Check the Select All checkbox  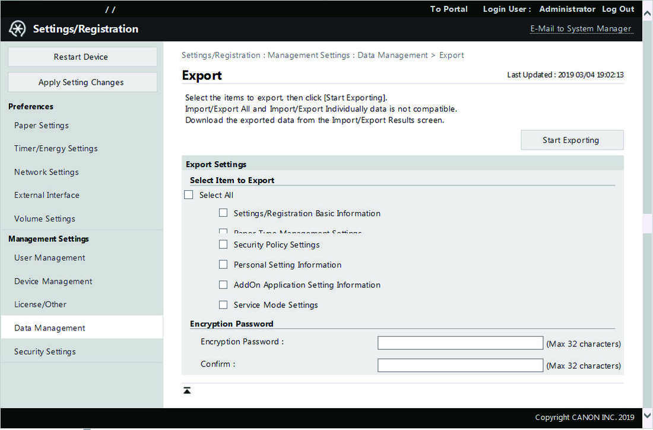pyautogui.click(x=189, y=195)
